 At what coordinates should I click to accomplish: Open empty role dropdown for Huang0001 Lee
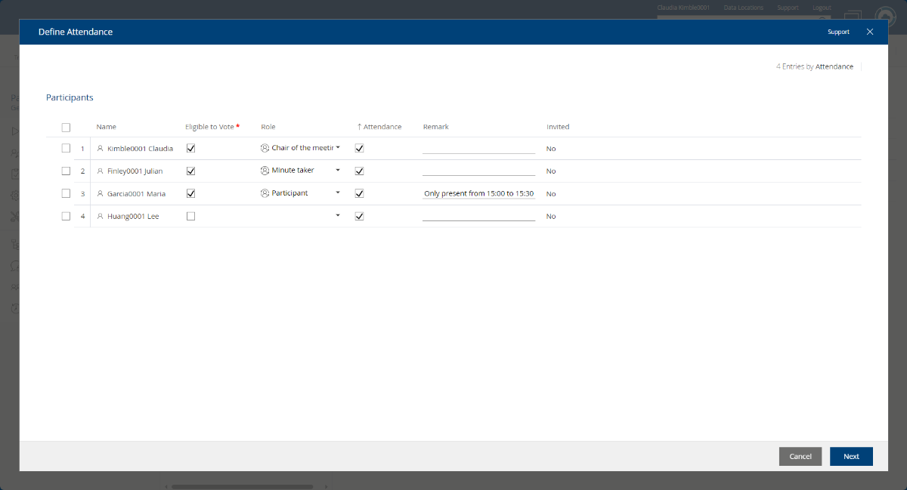click(338, 216)
